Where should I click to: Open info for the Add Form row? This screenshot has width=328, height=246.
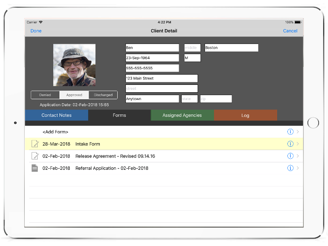290,132
